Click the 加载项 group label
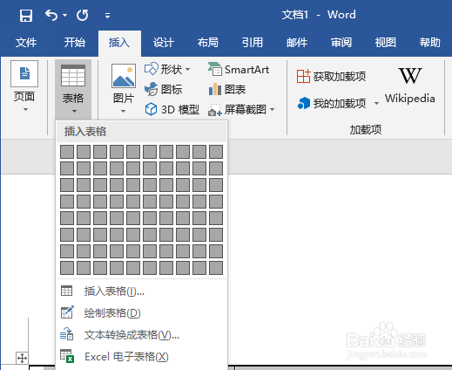 click(x=365, y=130)
